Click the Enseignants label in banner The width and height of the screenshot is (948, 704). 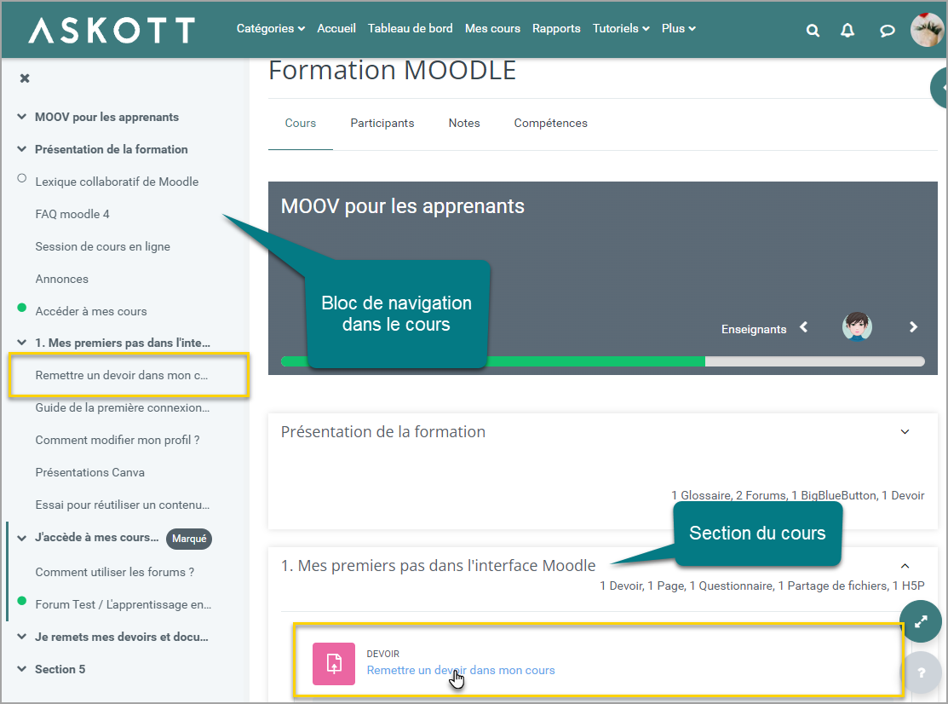[x=754, y=329]
